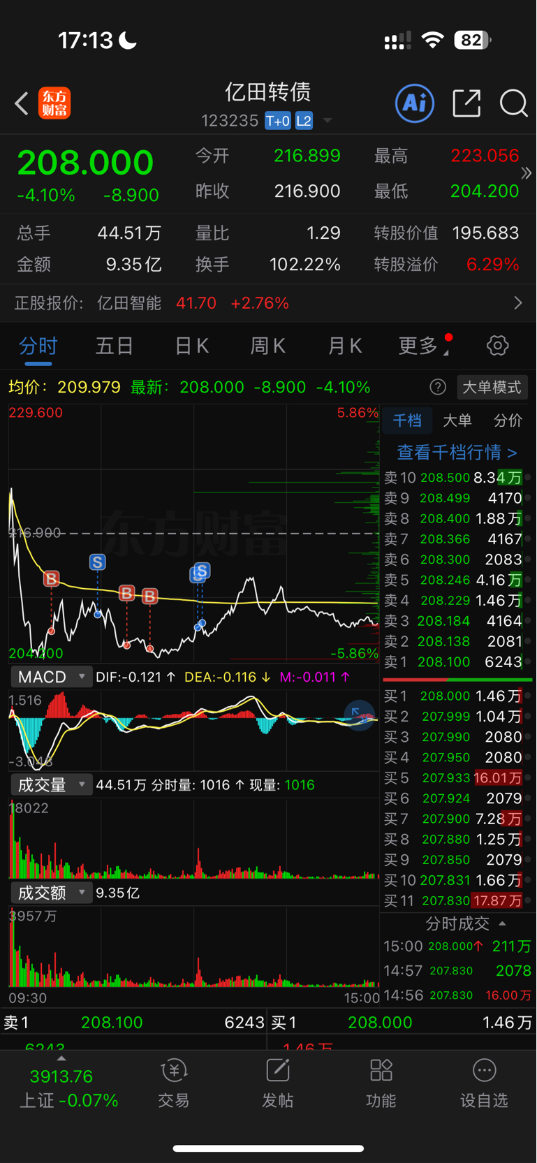Expand stock code 123235 dropdown arrow

pyautogui.click(x=327, y=121)
